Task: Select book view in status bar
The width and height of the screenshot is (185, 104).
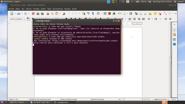Action: 148,99
